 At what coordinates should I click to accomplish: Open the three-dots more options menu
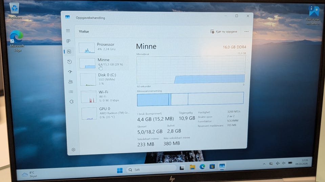click(x=246, y=32)
